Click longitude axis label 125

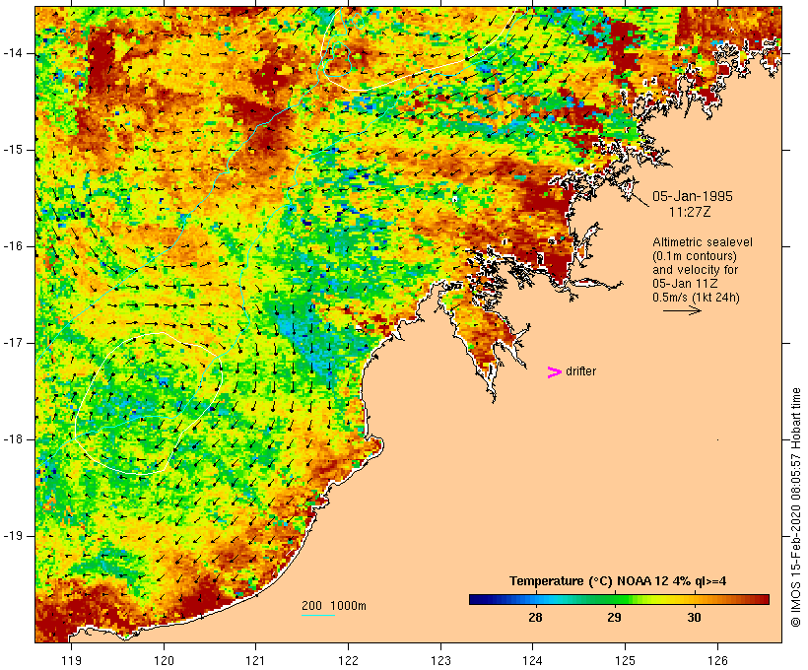click(625, 660)
